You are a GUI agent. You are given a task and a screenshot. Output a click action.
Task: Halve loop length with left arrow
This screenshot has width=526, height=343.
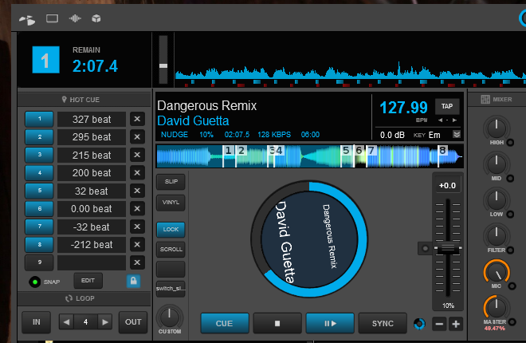(x=66, y=322)
